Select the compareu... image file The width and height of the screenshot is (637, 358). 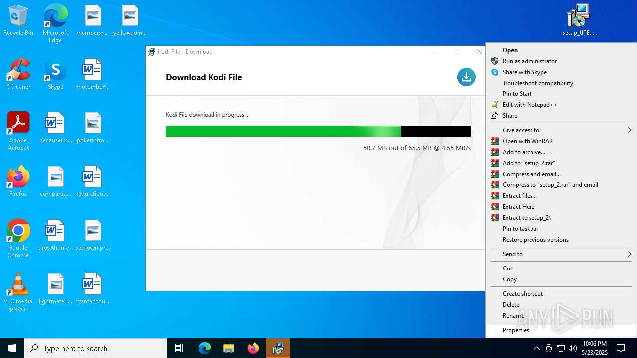tap(55, 182)
